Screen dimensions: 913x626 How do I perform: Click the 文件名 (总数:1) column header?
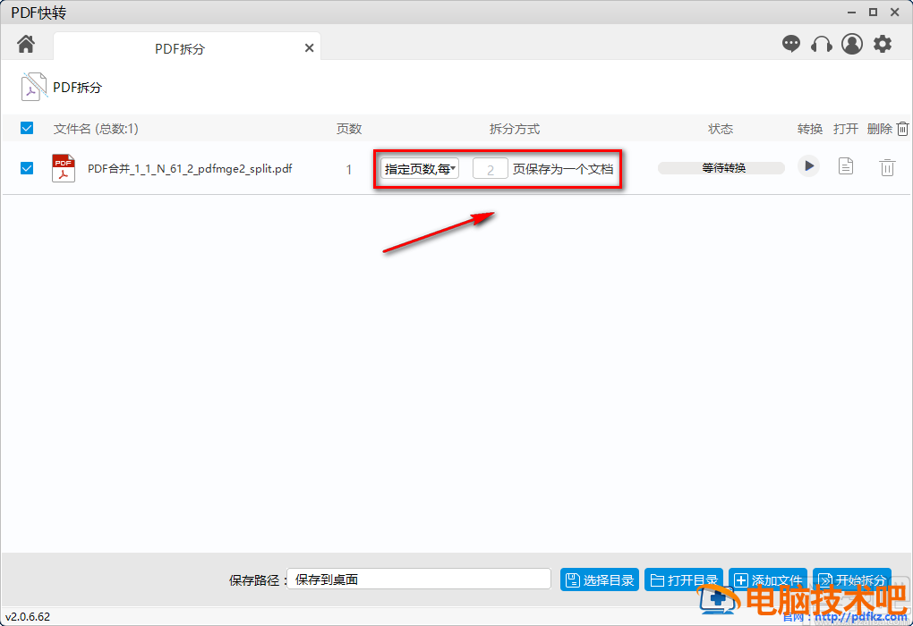point(96,129)
